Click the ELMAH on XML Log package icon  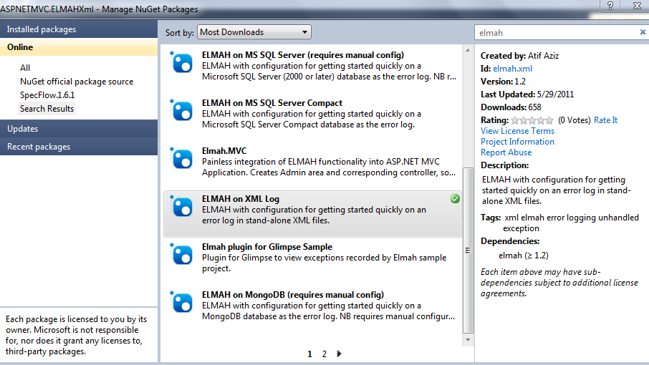click(x=182, y=207)
